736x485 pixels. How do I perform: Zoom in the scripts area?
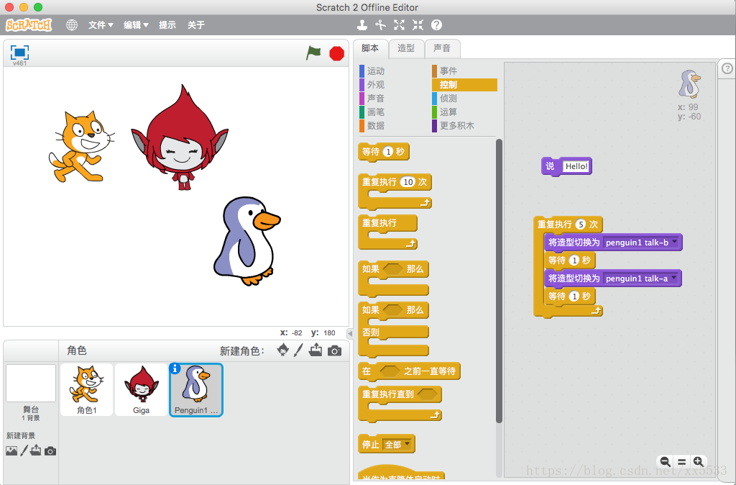pos(698,461)
